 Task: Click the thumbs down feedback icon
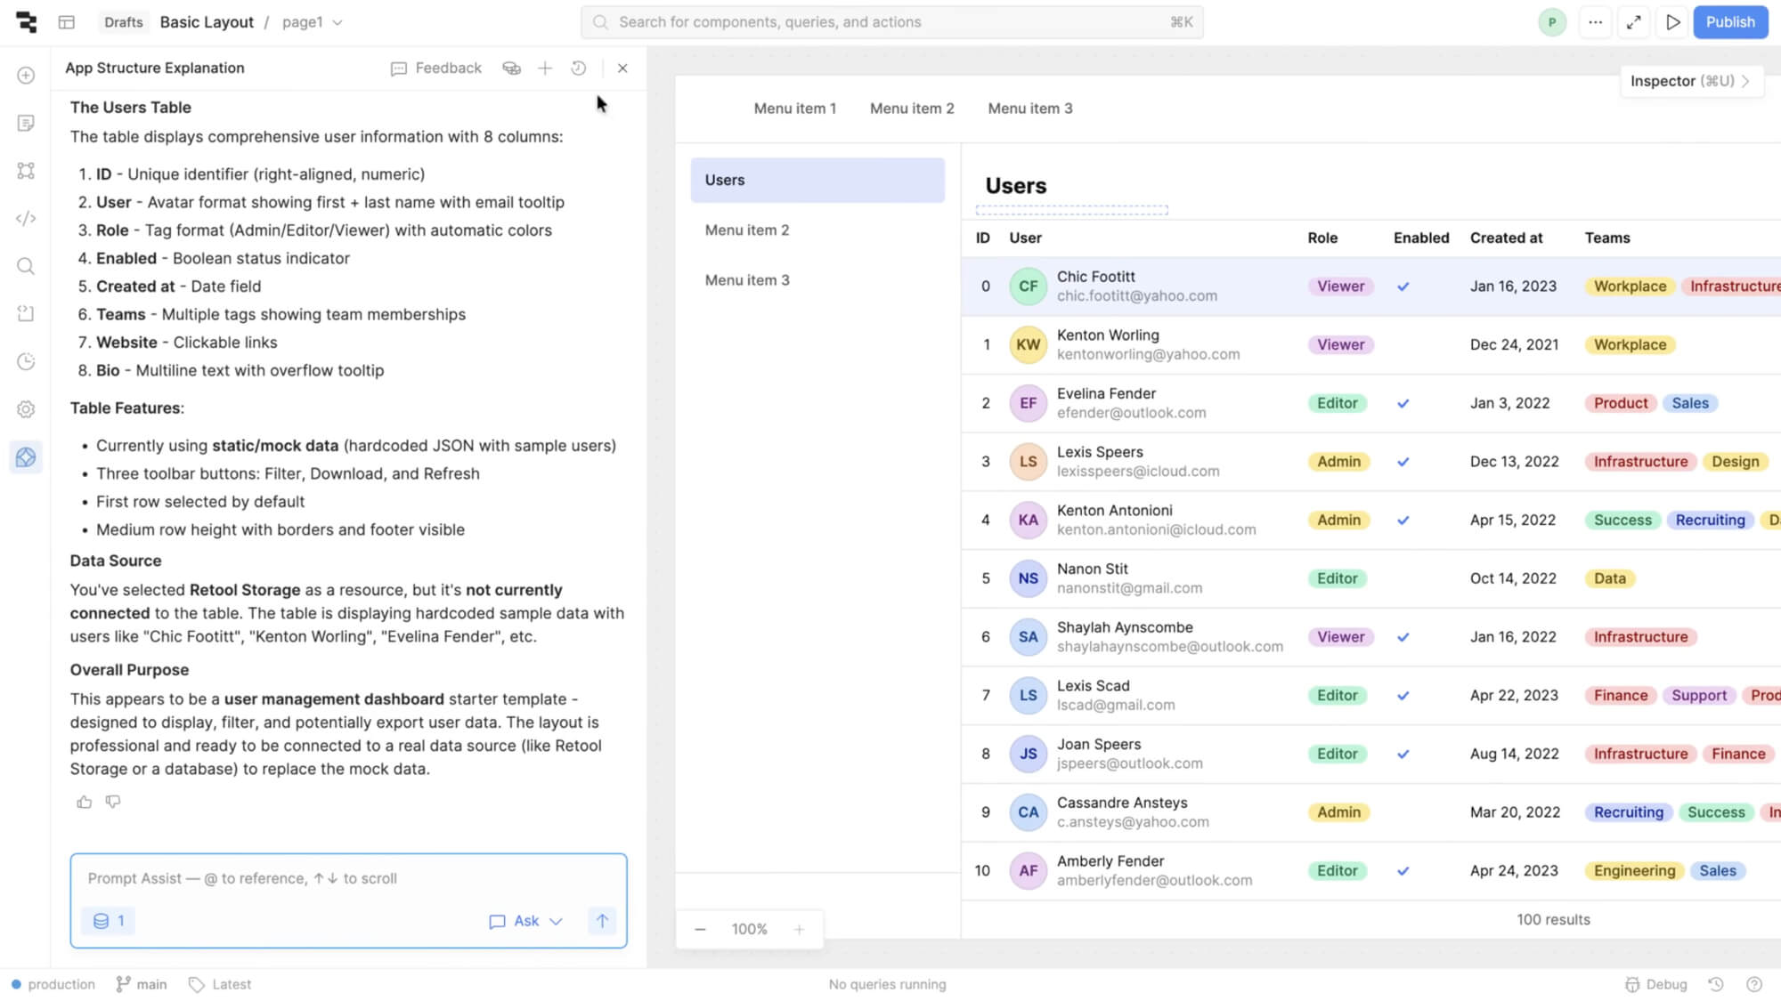[x=113, y=802]
